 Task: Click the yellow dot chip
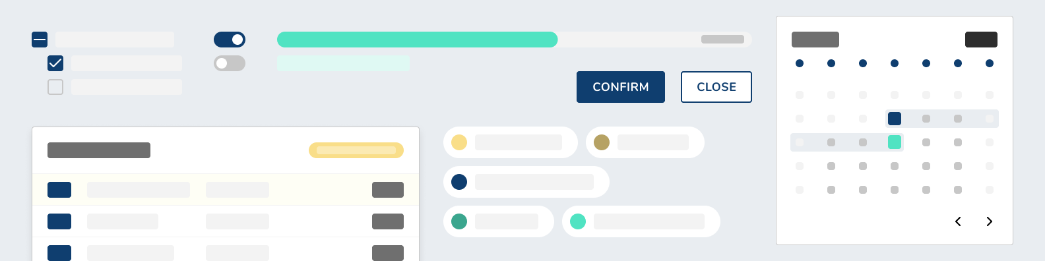[511, 142]
